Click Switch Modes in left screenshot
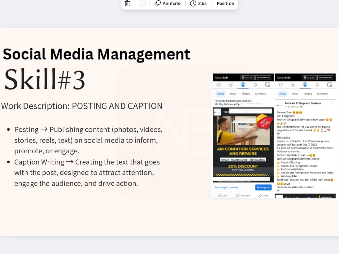 click(x=263, y=77)
